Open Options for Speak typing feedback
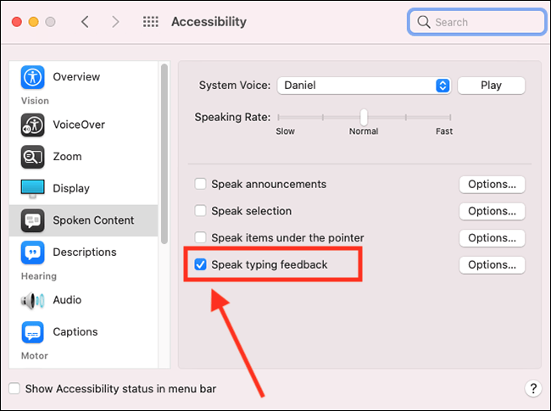 pos(492,264)
